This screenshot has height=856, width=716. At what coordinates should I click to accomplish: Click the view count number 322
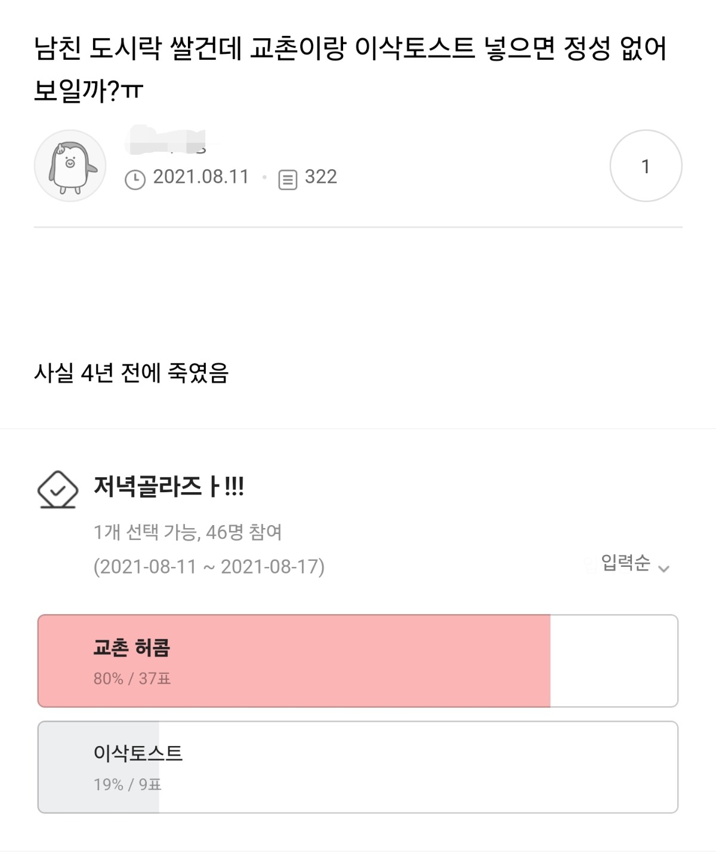[x=321, y=177]
